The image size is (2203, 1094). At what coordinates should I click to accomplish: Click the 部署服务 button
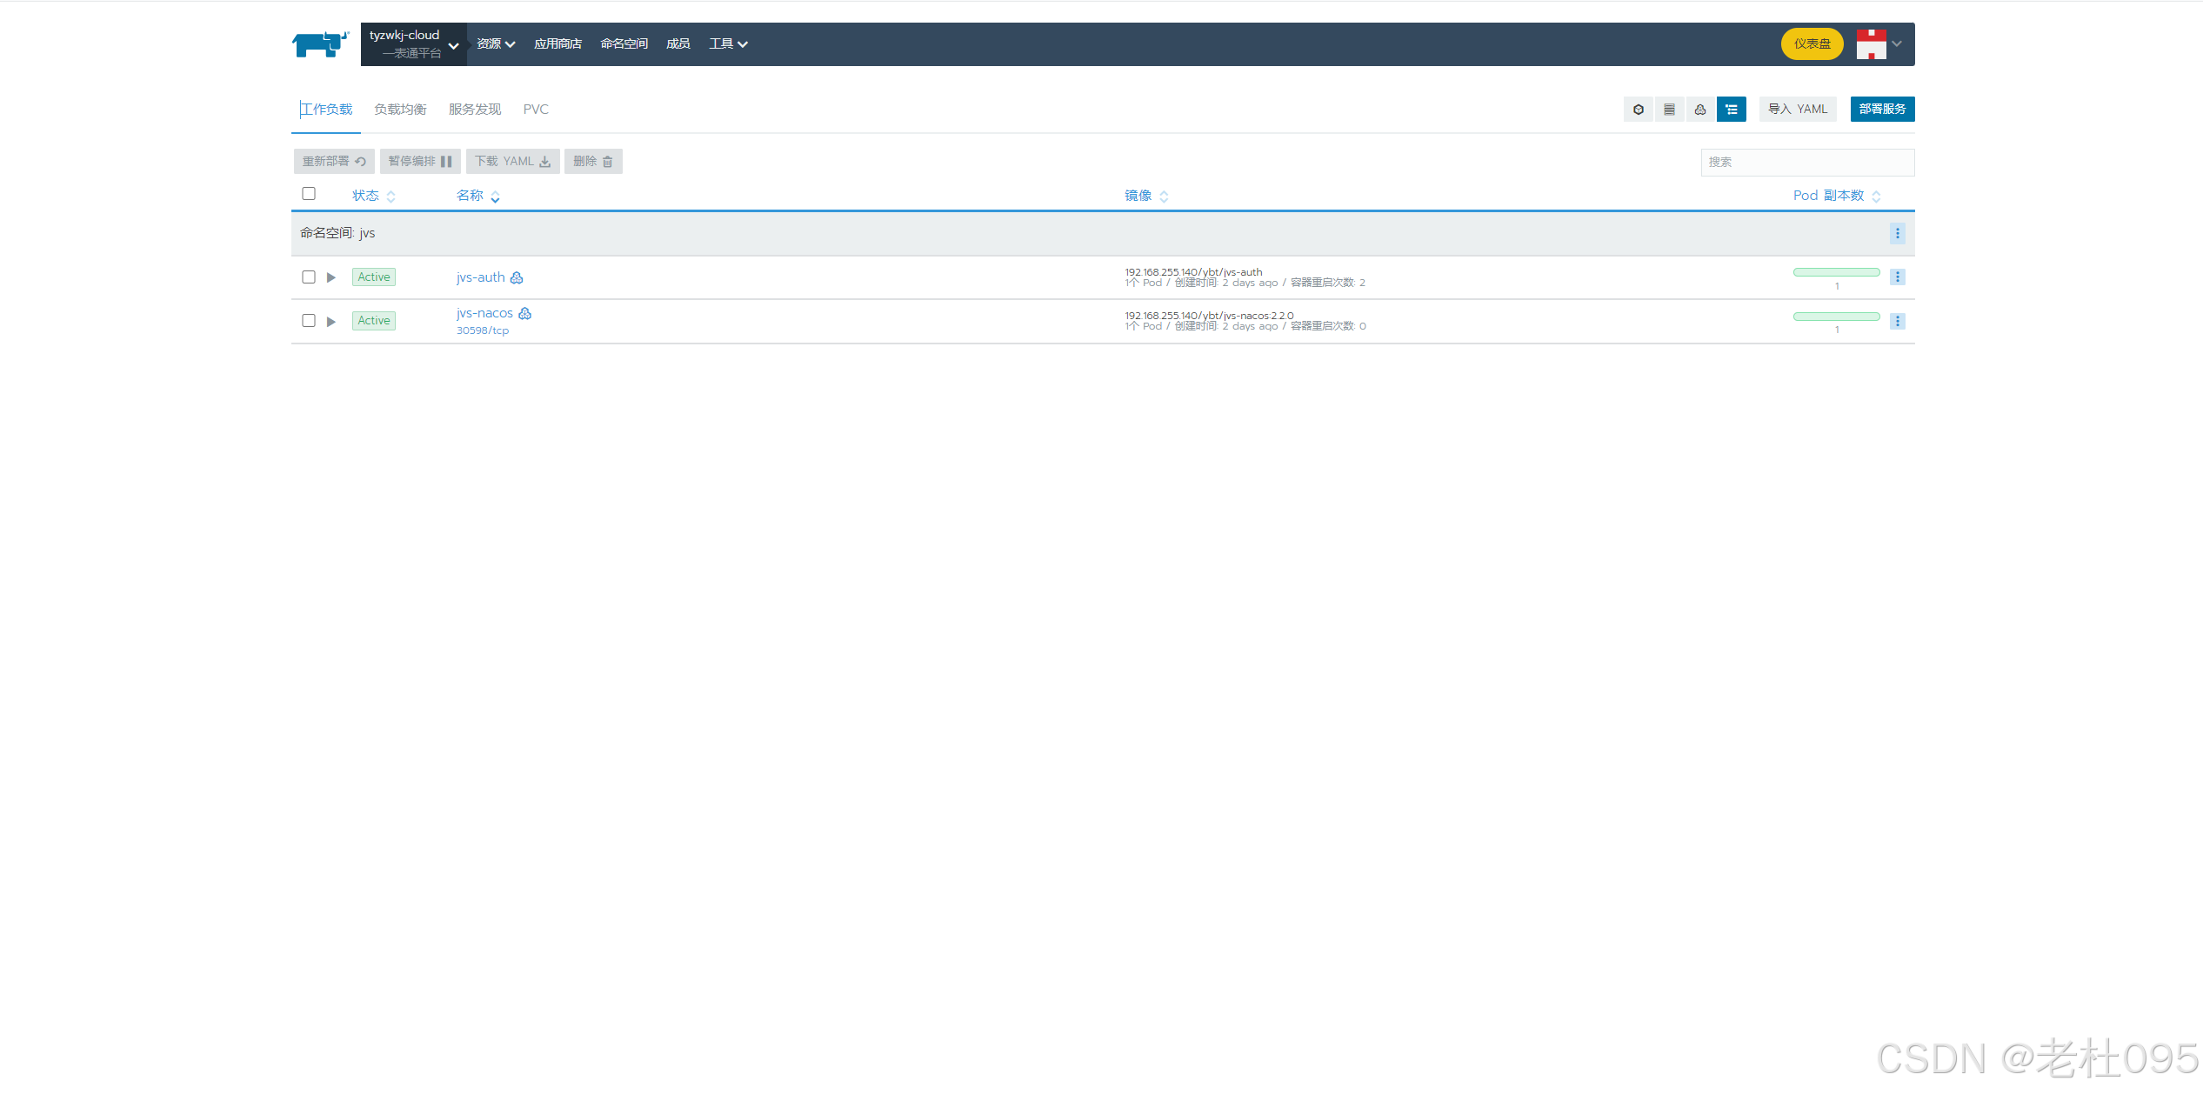click(1881, 110)
